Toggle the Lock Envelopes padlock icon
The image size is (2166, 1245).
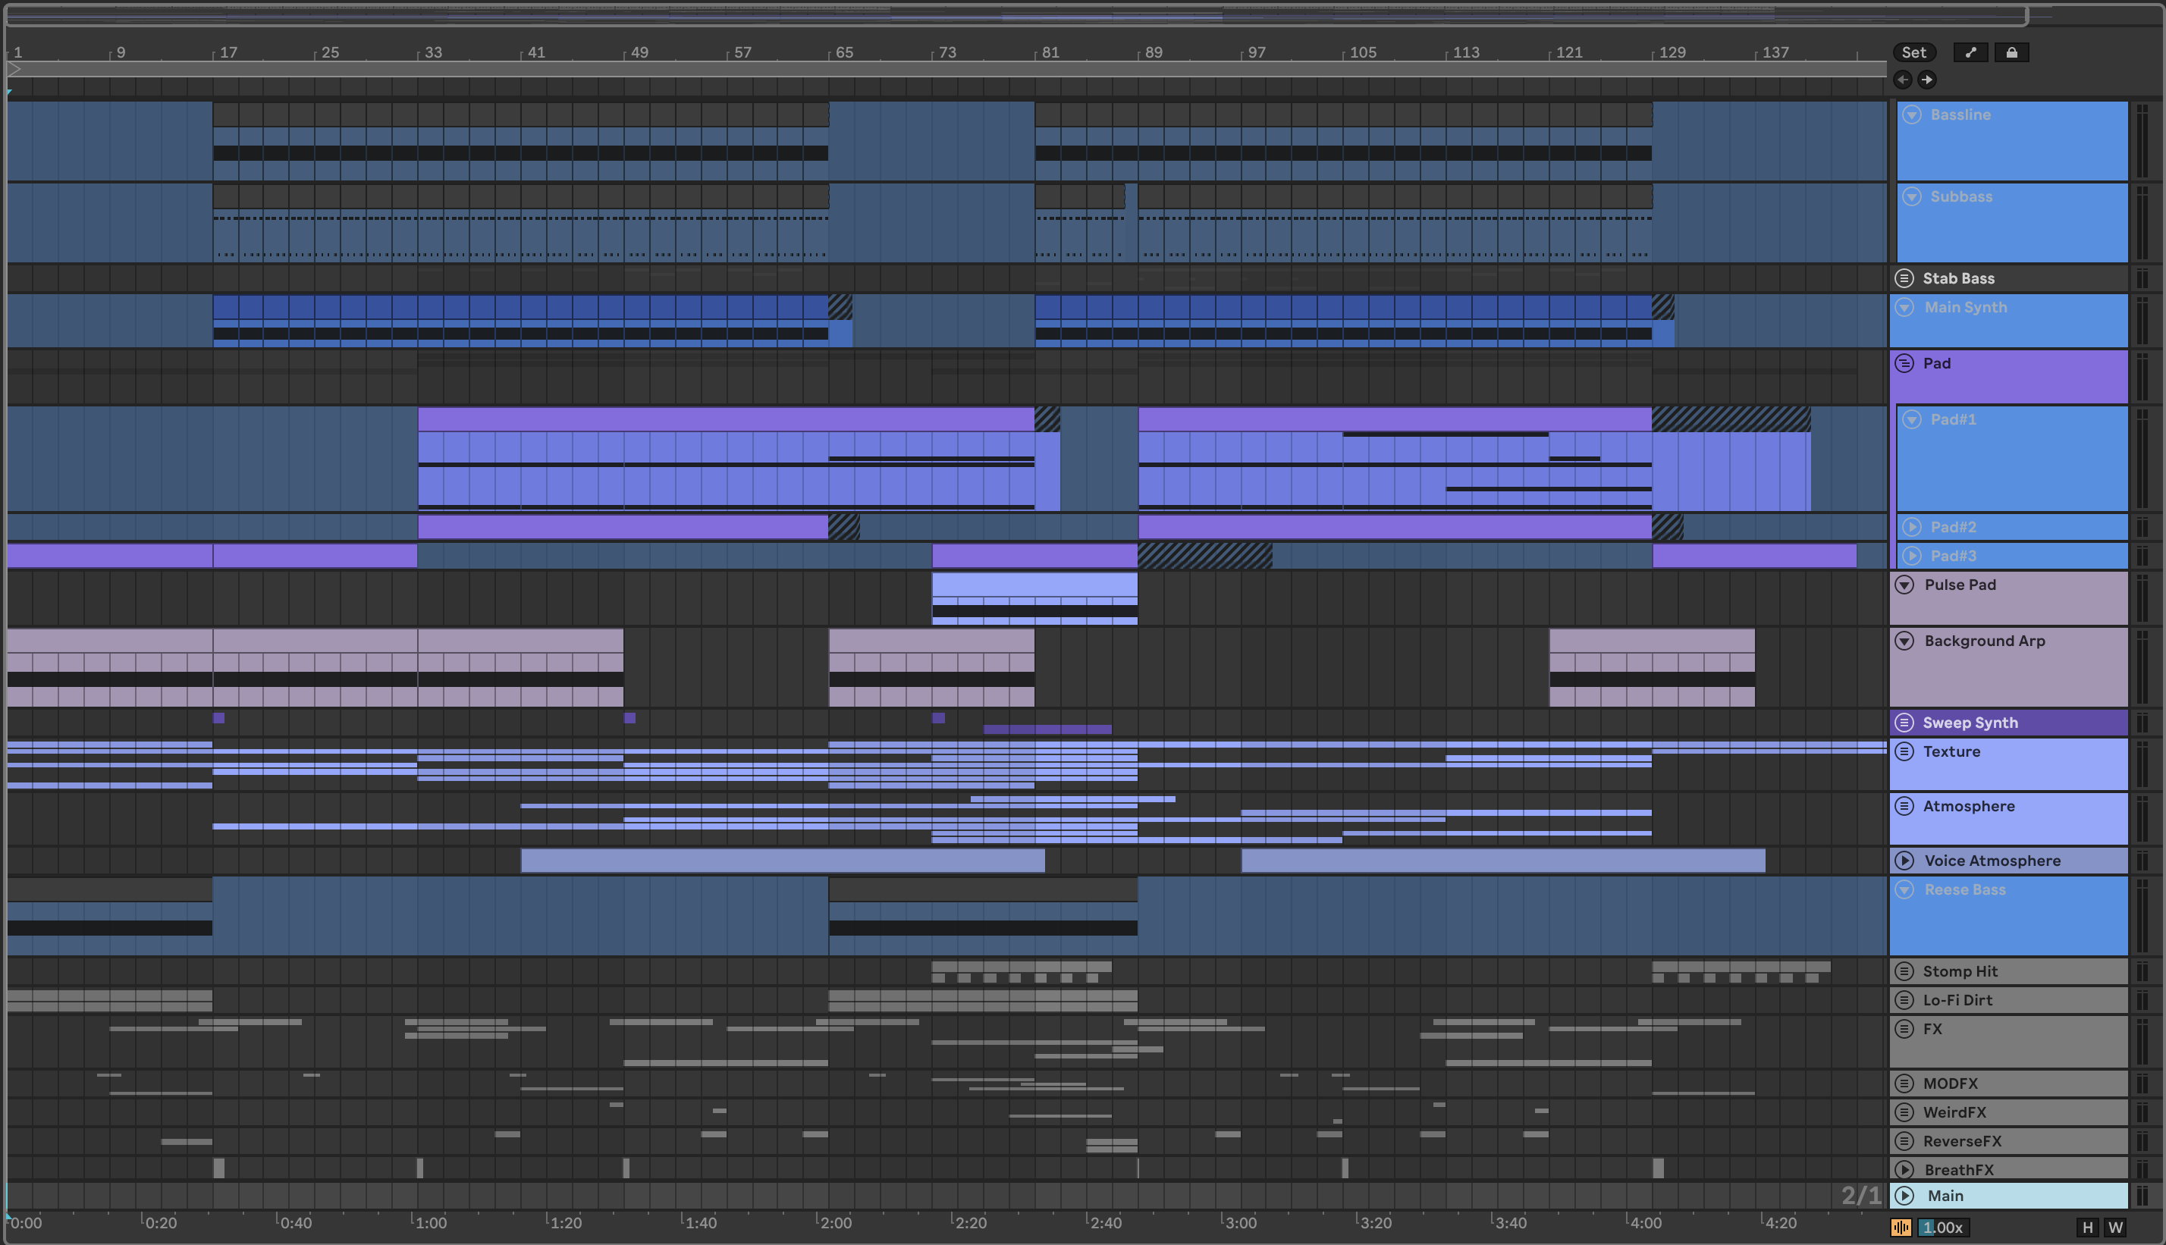tap(2011, 52)
